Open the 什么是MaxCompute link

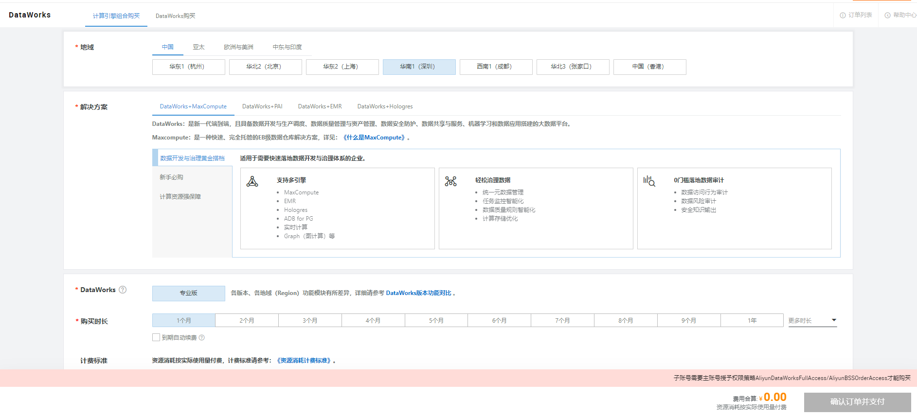pyautogui.click(x=374, y=138)
